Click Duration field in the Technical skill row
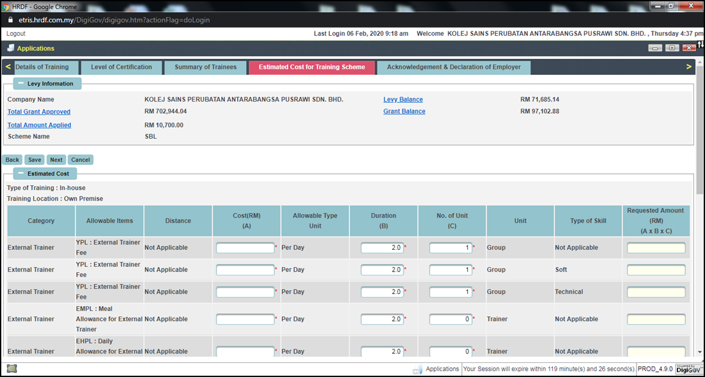Image resolution: width=705 pixels, height=377 pixels. pos(382,291)
